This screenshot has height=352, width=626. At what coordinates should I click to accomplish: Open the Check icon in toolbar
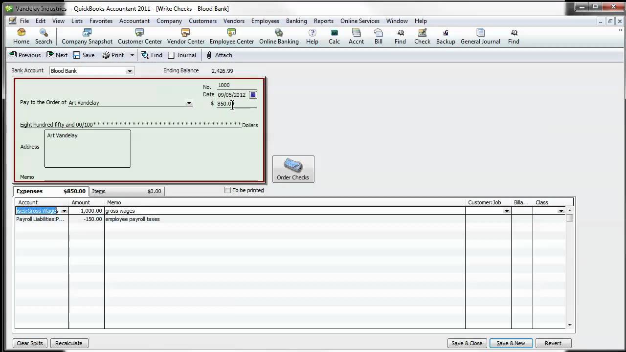423,37
